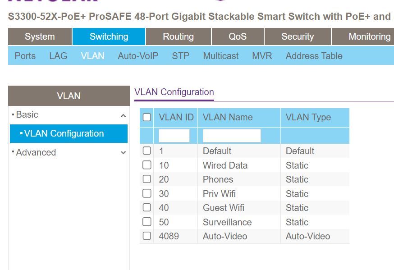This screenshot has width=394, height=270.
Task: Select the Priv Wifi VLAN checkbox
Action: click(x=147, y=193)
